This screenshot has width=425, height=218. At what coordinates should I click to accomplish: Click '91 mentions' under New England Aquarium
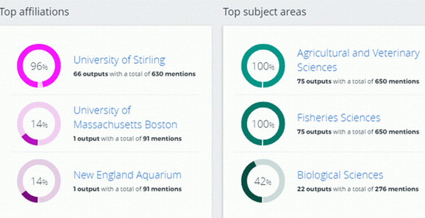163,189
